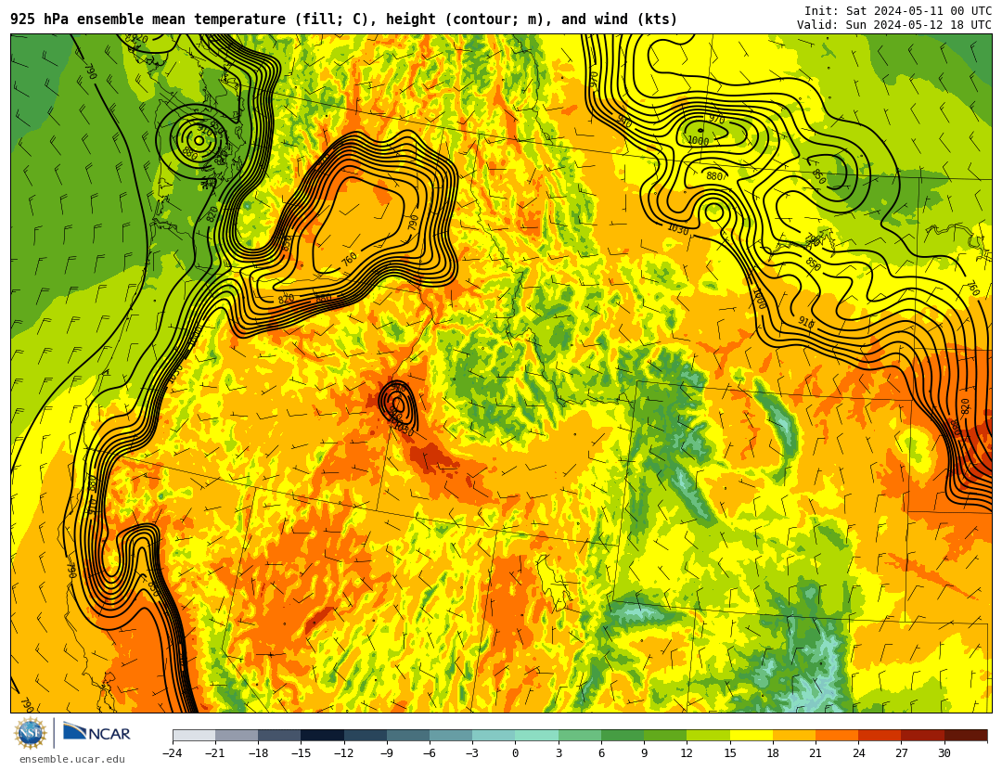
Task: Pick the green swatch between 6 and 9
Action: click(x=623, y=735)
